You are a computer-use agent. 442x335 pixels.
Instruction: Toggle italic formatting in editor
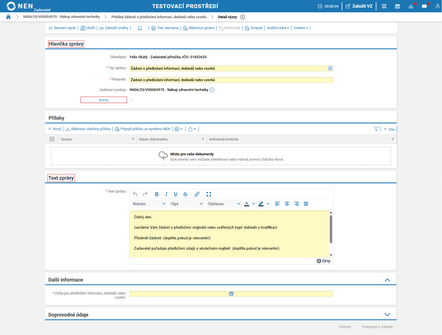[x=166, y=194]
